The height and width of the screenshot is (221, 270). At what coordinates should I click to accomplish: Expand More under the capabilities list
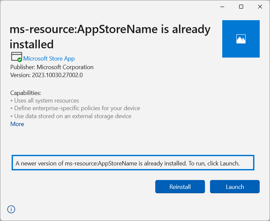[x=17, y=124]
